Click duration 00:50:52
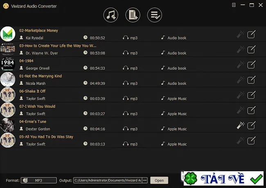Screen dimensions: 266x188 point(97,38)
